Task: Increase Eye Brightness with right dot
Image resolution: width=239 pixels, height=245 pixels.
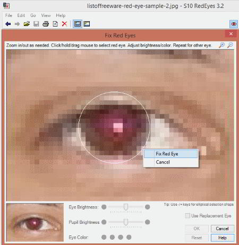Action: click(147, 207)
